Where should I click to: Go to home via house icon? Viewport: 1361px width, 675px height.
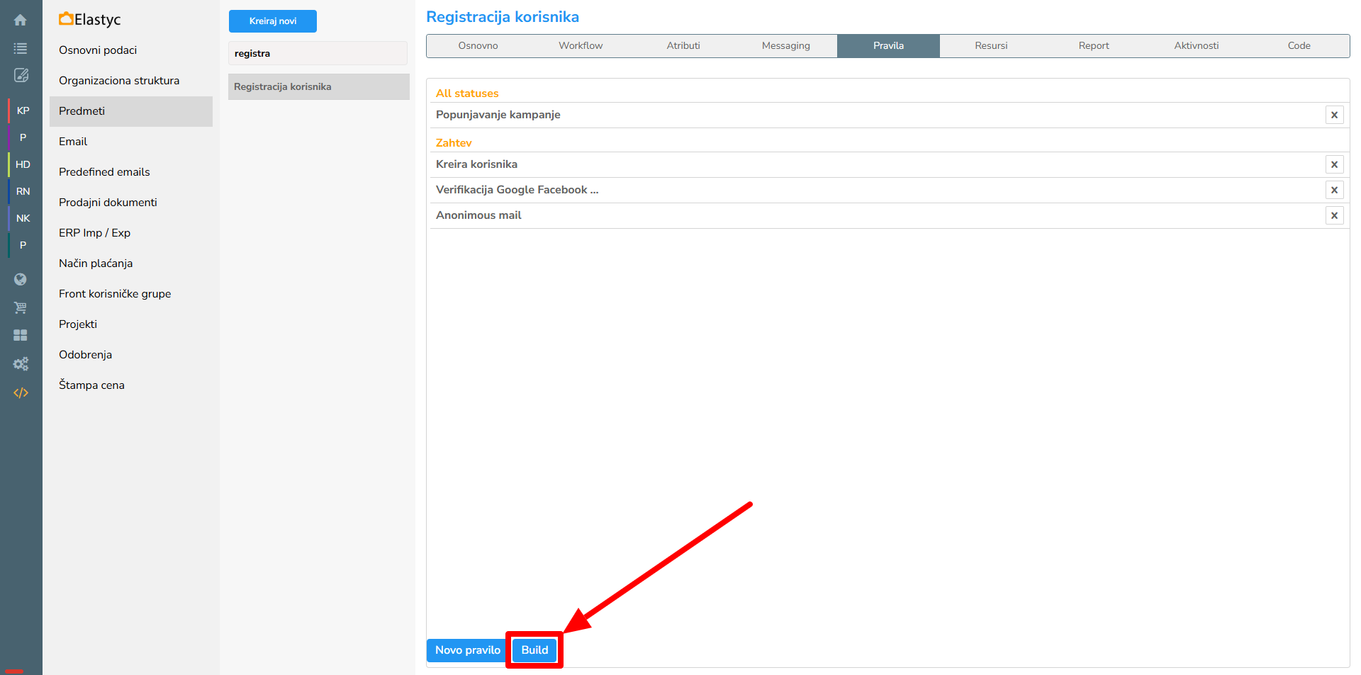(21, 20)
